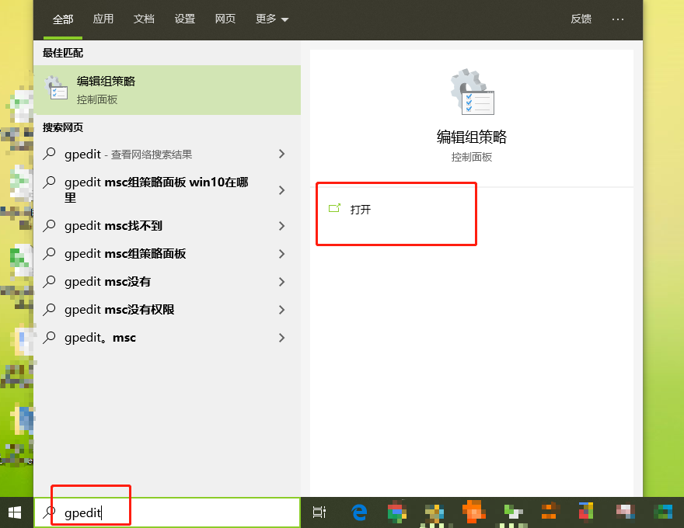The width and height of the screenshot is (684, 528).
Task: Switch to the 文档 tab
Action: (144, 19)
